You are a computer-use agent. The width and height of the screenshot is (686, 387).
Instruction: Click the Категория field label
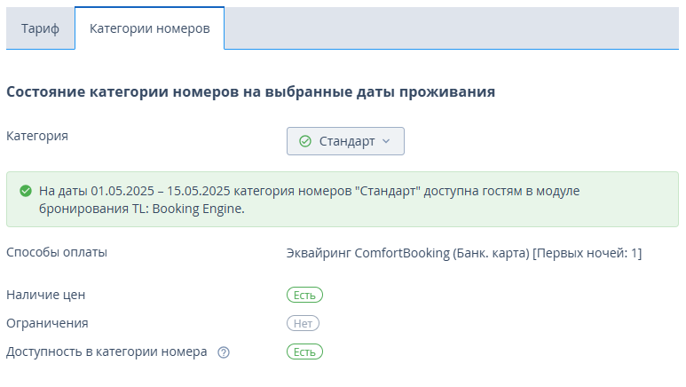(37, 136)
